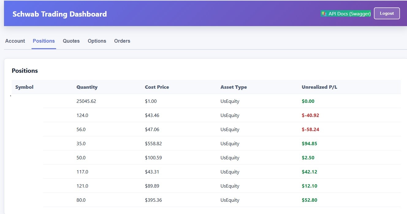
Task: Click cost price $1.00
Action: tap(151, 101)
